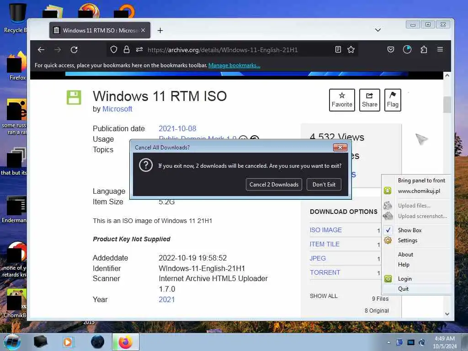Viewport: 468px width, 351px height.
Task: Click Manage bookmarks link in bookmarks toolbar
Action: (234, 65)
